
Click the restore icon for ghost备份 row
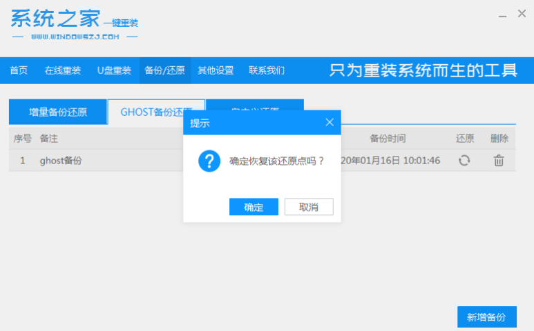(x=464, y=161)
